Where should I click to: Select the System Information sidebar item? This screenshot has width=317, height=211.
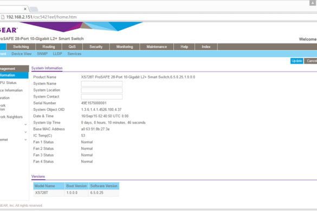[x=14, y=75]
